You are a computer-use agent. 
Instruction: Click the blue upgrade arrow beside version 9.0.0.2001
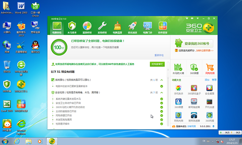214,126
